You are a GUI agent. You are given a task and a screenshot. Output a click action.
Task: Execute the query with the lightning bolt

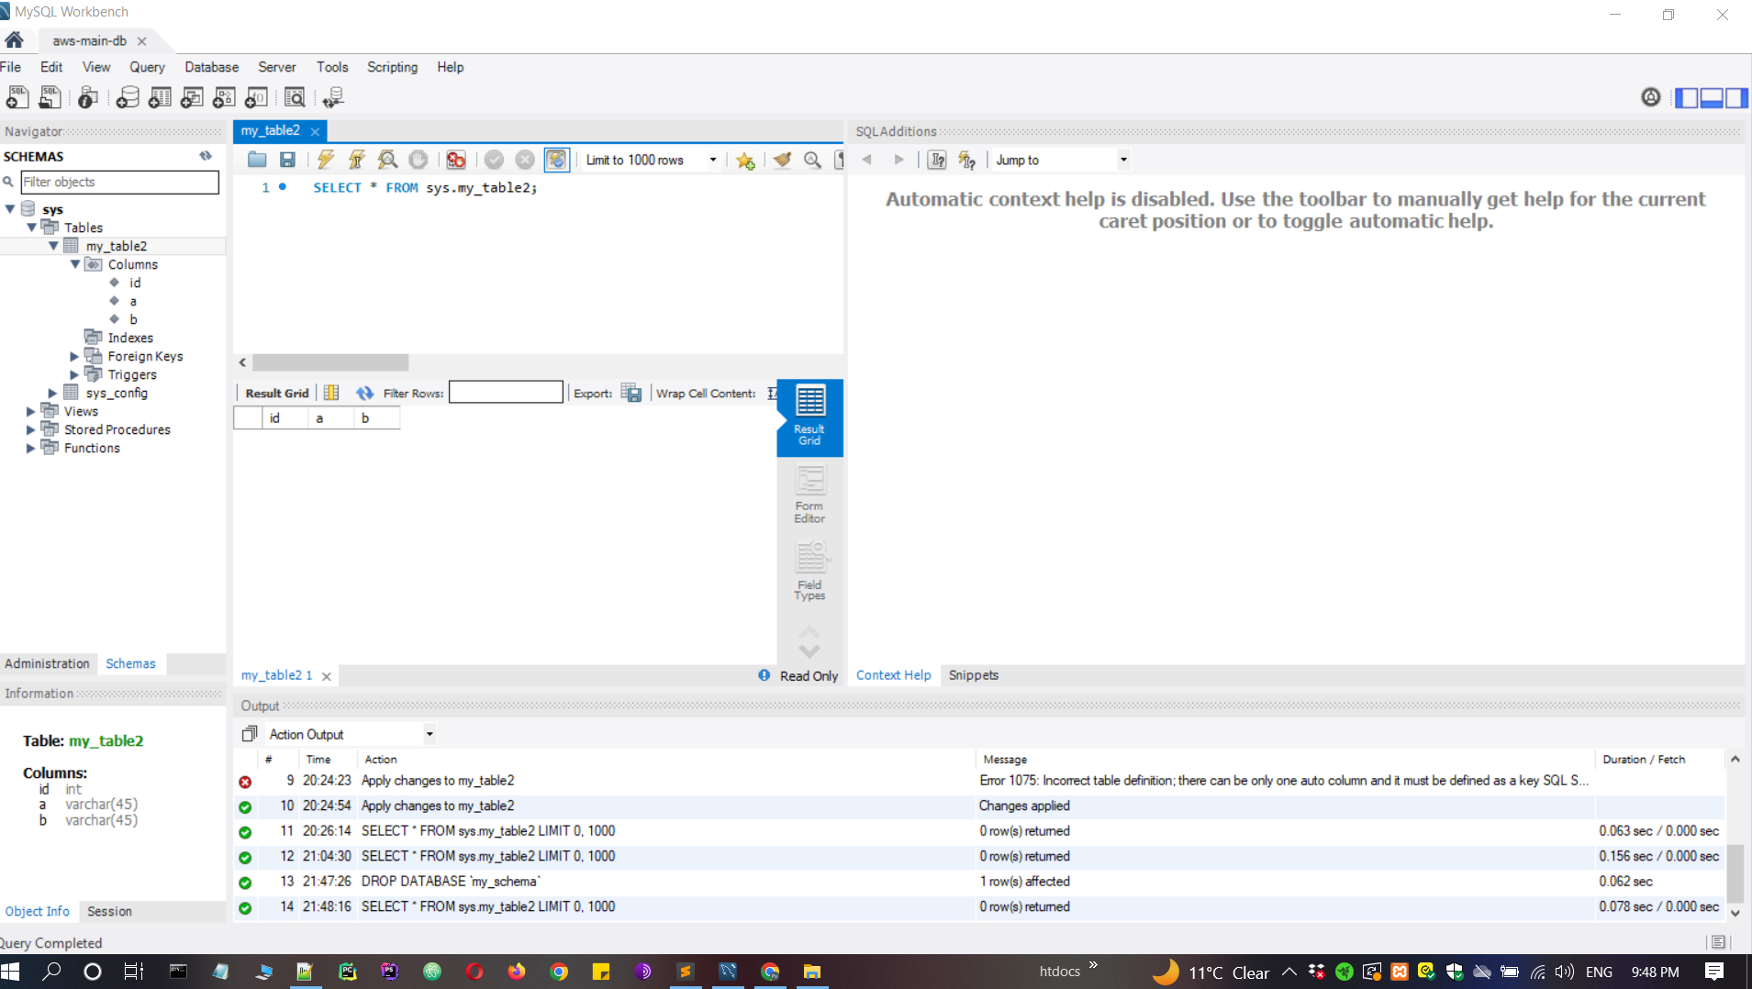tap(326, 160)
